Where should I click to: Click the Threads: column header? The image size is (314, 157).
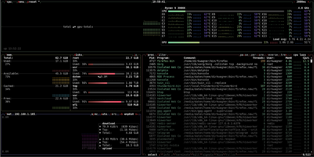259,58
